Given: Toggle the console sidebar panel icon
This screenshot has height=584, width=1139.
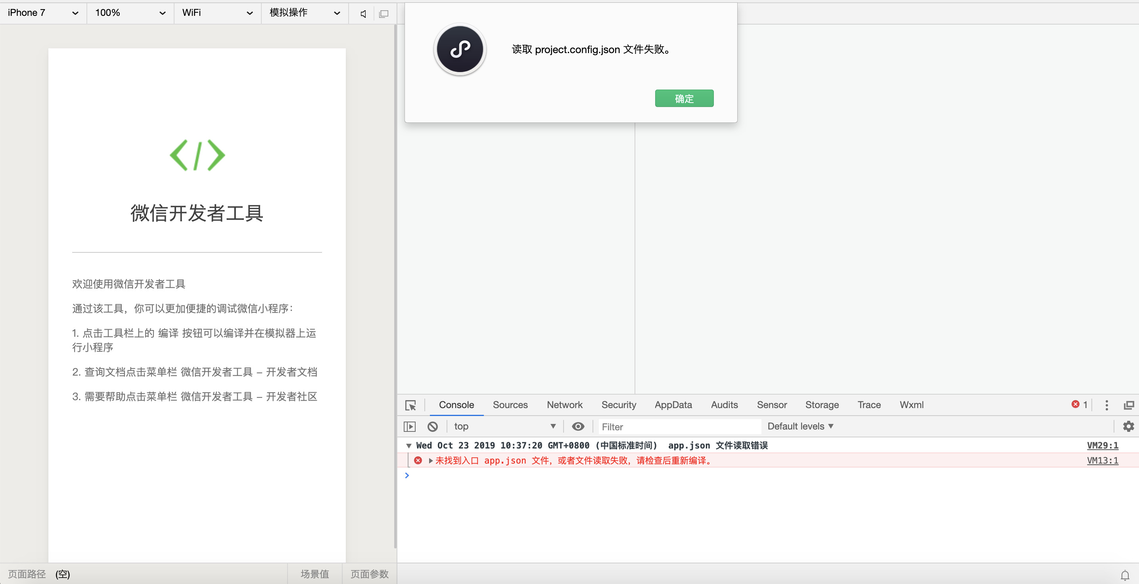Looking at the screenshot, I should coord(409,426).
